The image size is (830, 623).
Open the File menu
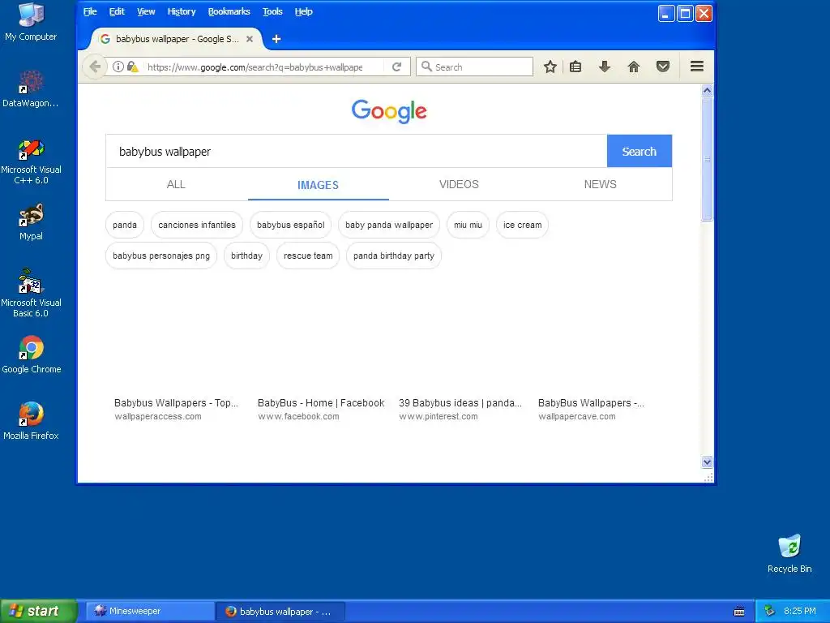(x=90, y=11)
